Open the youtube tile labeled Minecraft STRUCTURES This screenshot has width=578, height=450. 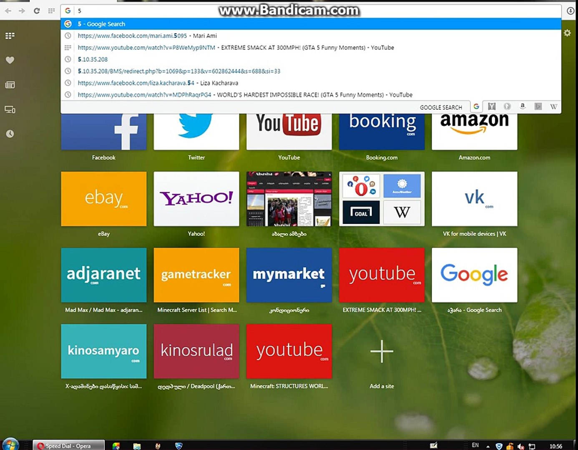(289, 351)
